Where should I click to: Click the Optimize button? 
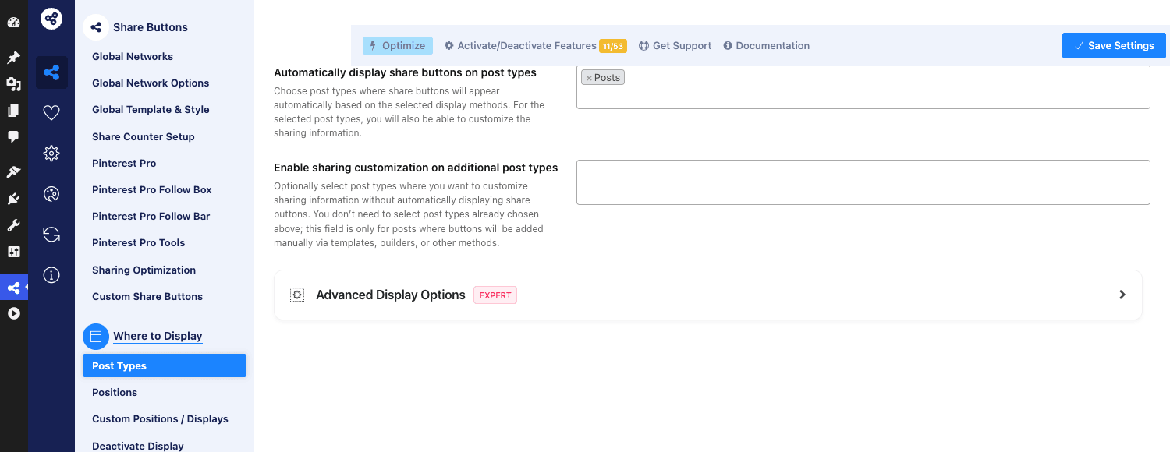tap(398, 45)
